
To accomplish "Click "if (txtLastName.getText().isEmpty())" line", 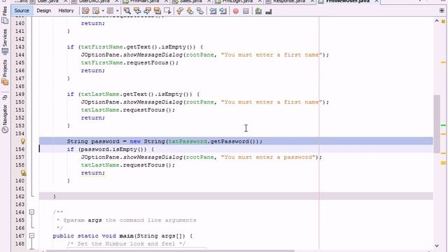I will pyautogui.click(x=134, y=94).
